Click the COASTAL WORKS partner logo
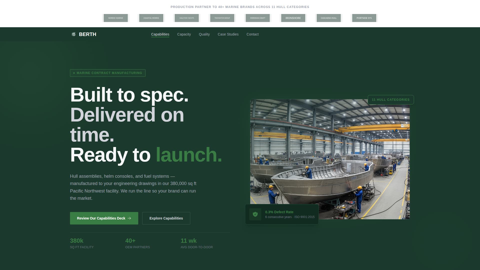The height and width of the screenshot is (270, 480). pyautogui.click(x=151, y=18)
